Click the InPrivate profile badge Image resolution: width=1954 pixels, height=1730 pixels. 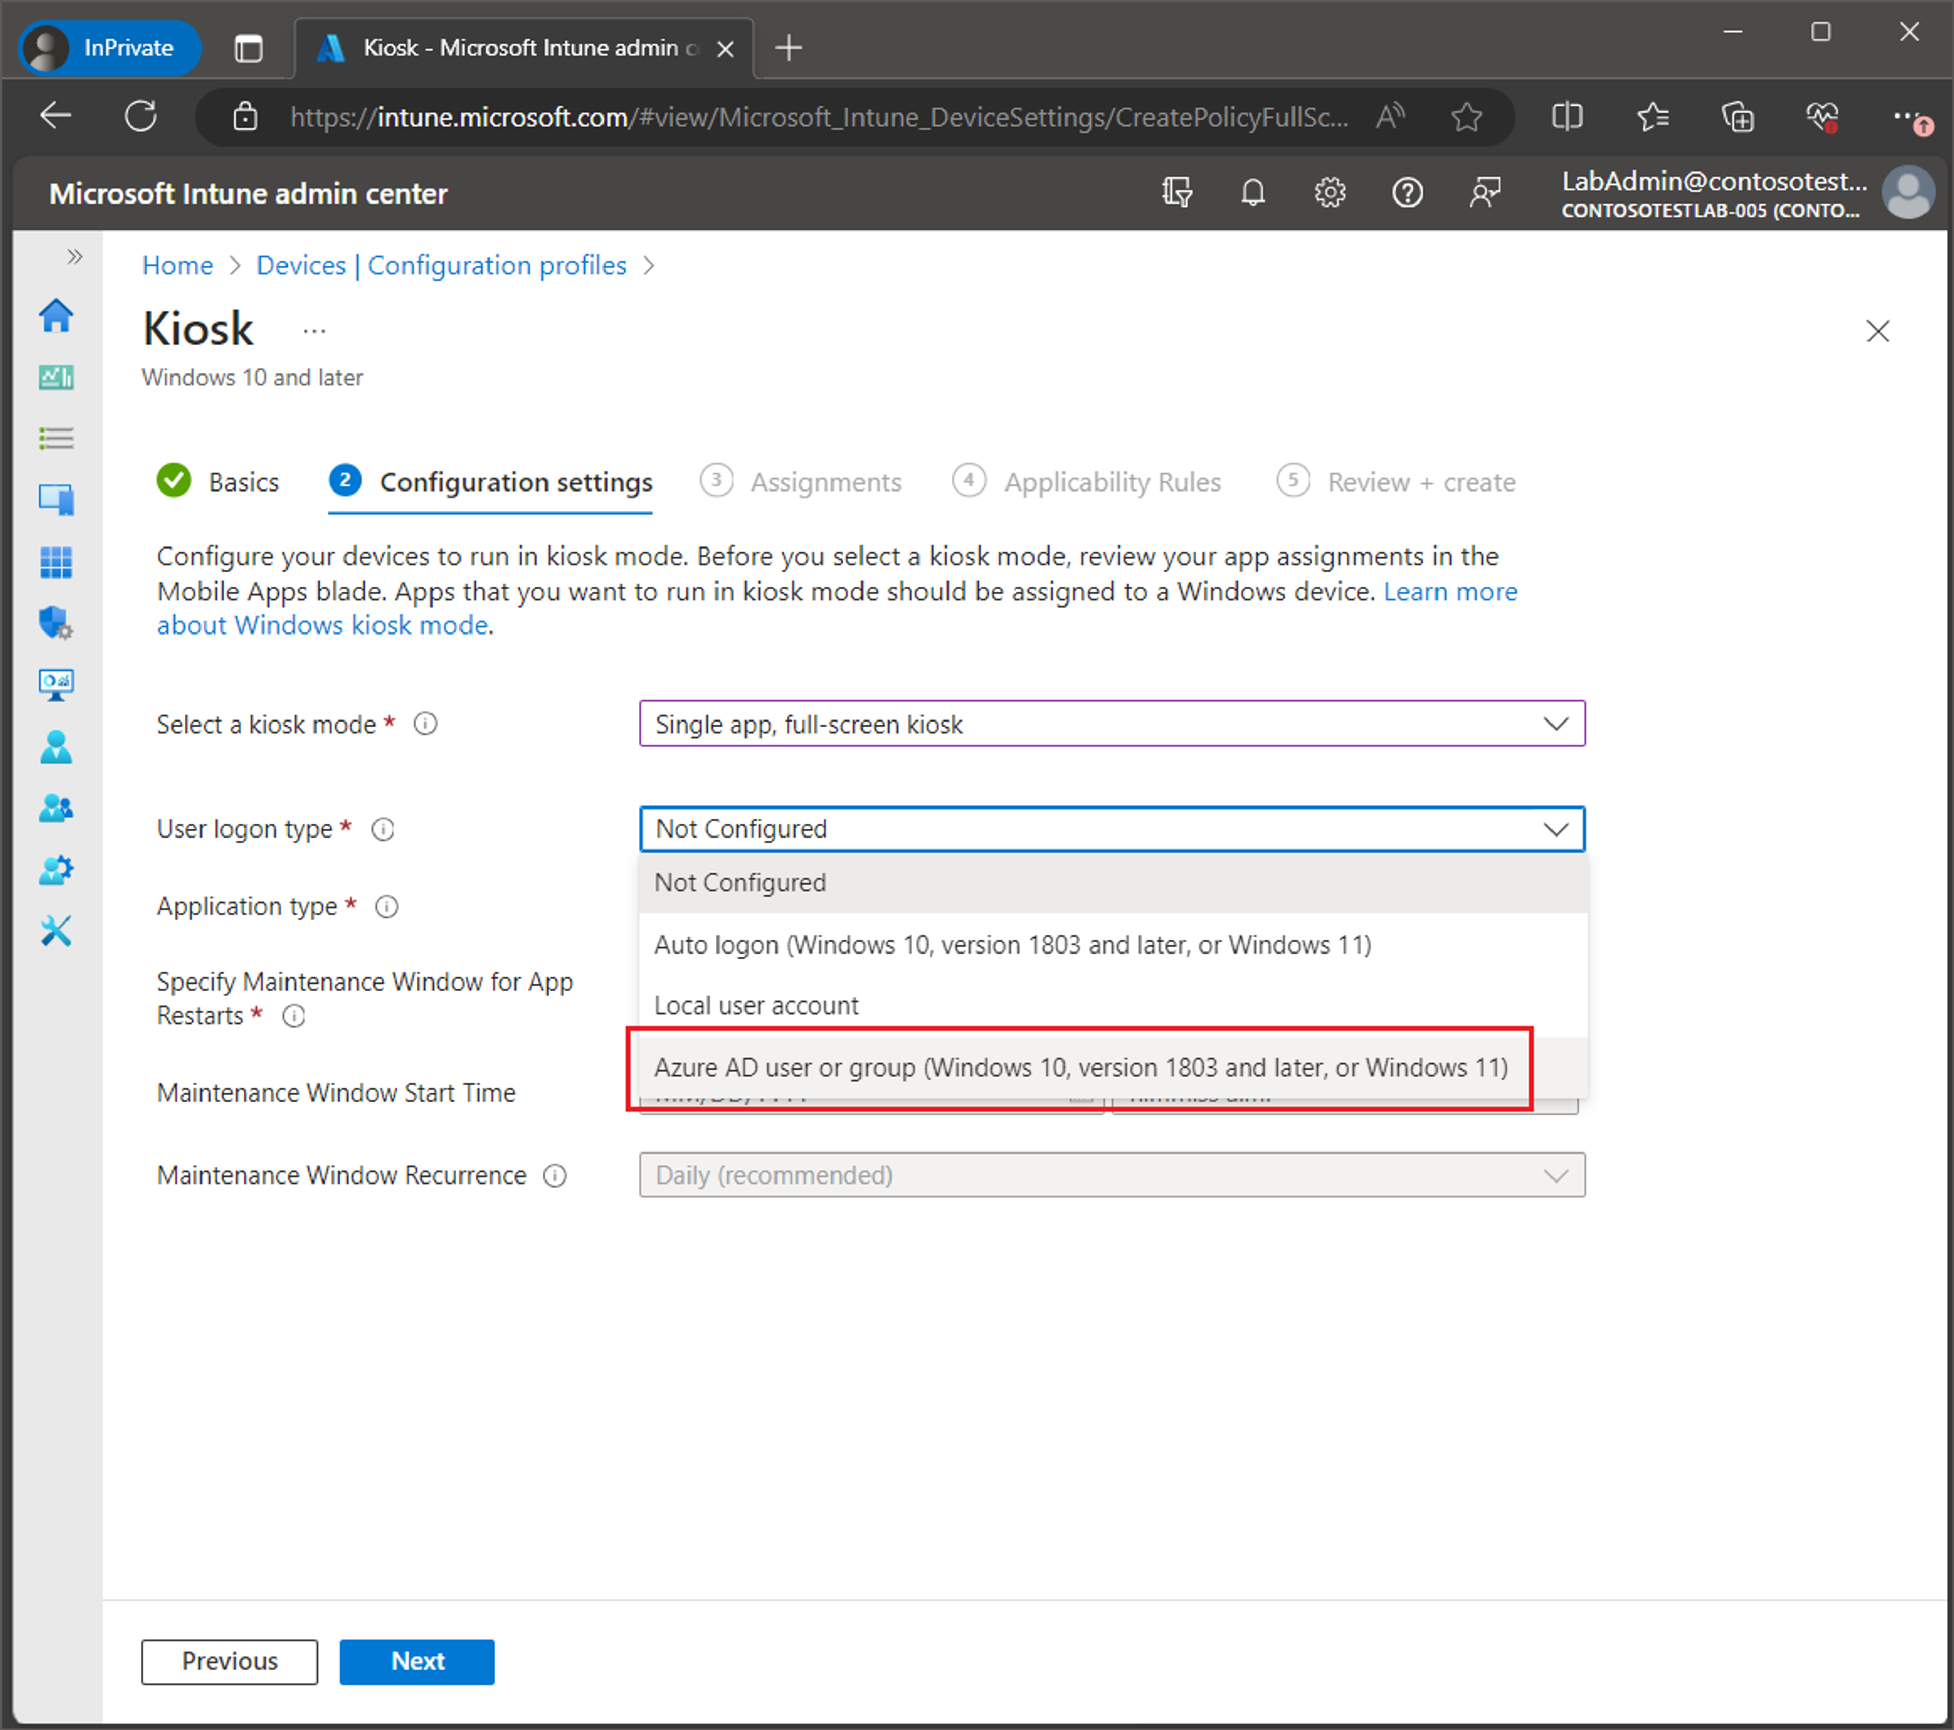pos(110,47)
